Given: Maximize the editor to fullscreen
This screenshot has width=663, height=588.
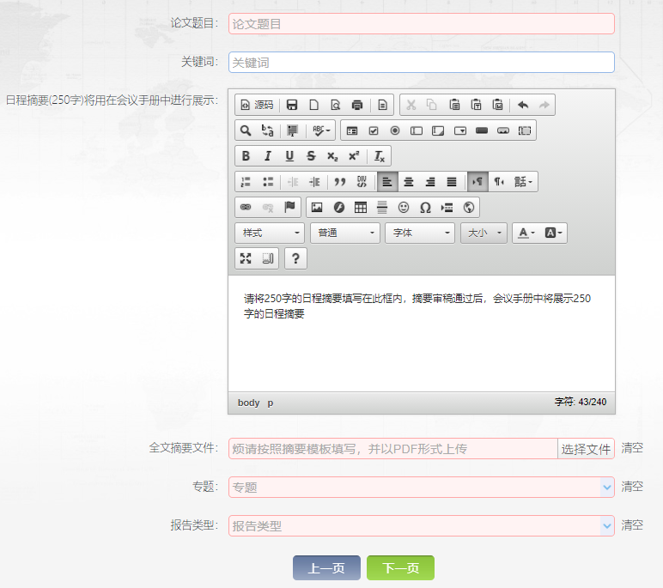Looking at the screenshot, I should (x=246, y=258).
